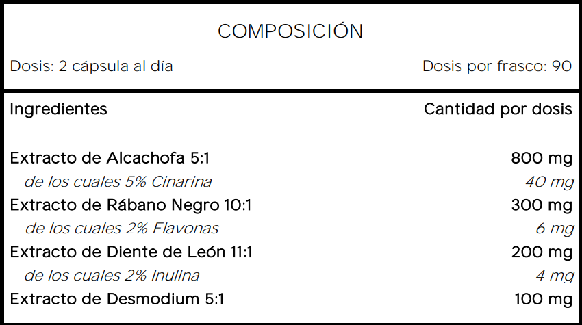The width and height of the screenshot is (582, 325).
Task: Click the 'Dosis por frasco: 90' text
Action: coord(496,66)
